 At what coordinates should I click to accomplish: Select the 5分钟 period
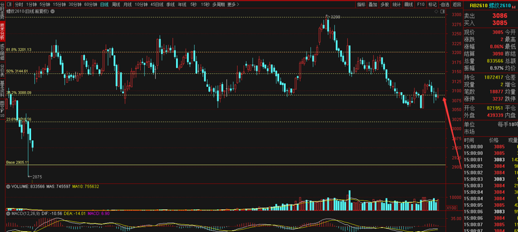click(45, 5)
